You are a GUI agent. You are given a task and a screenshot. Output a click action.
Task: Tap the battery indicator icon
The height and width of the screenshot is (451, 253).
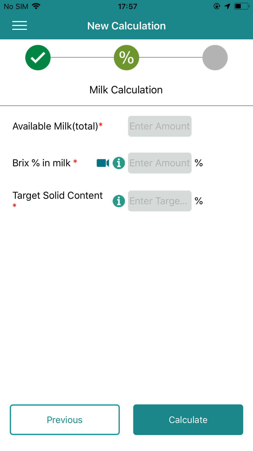click(x=242, y=6)
